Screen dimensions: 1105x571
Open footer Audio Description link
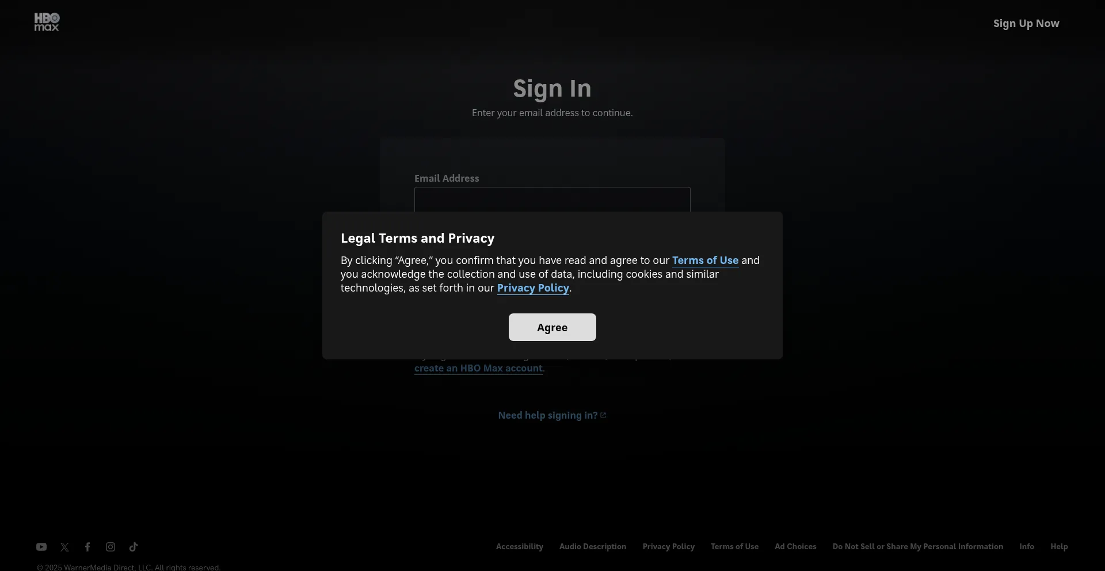pos(593,547)
